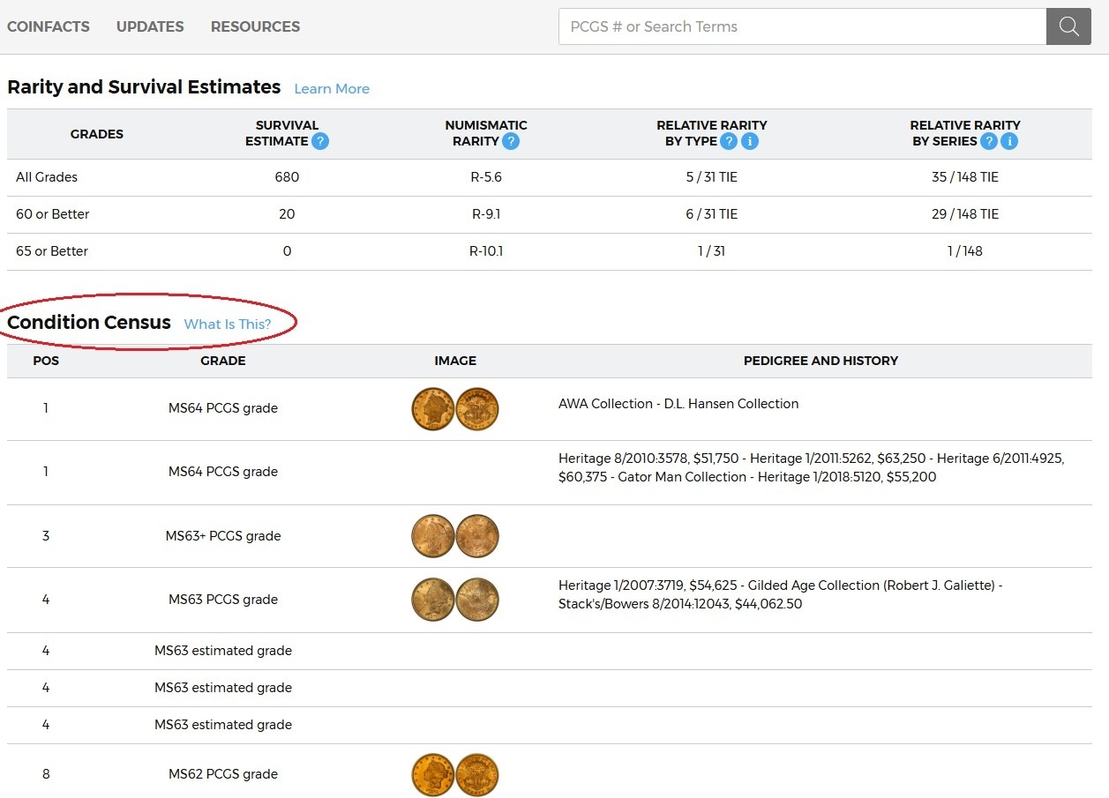The image size is (1109, 798).
Task: View the MS63+ coin obverse thumbnail
Action: (433, 536)
